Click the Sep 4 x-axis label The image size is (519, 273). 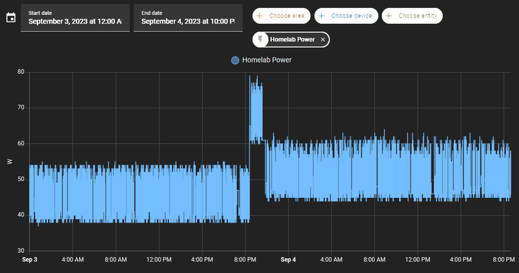click(288, 260)
